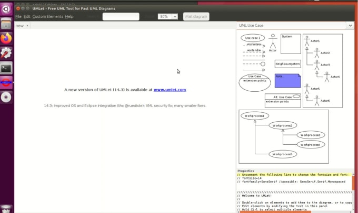Close the 'new' diagram tab

tap(27, 26)
